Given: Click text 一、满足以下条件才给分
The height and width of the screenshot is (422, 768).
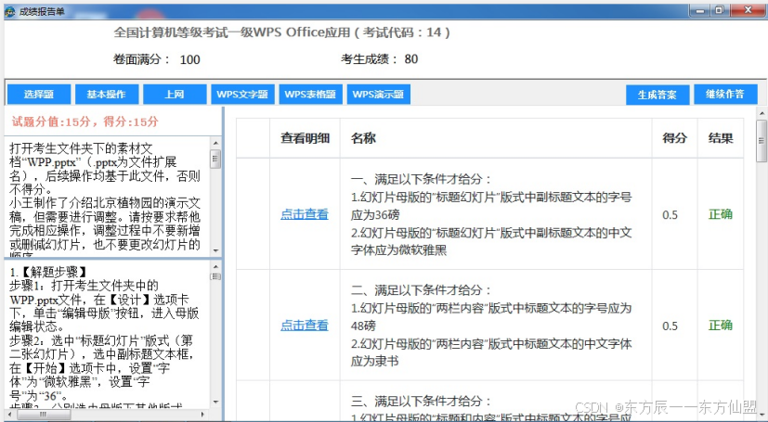Looking at the screenshot, I should 422,179.
